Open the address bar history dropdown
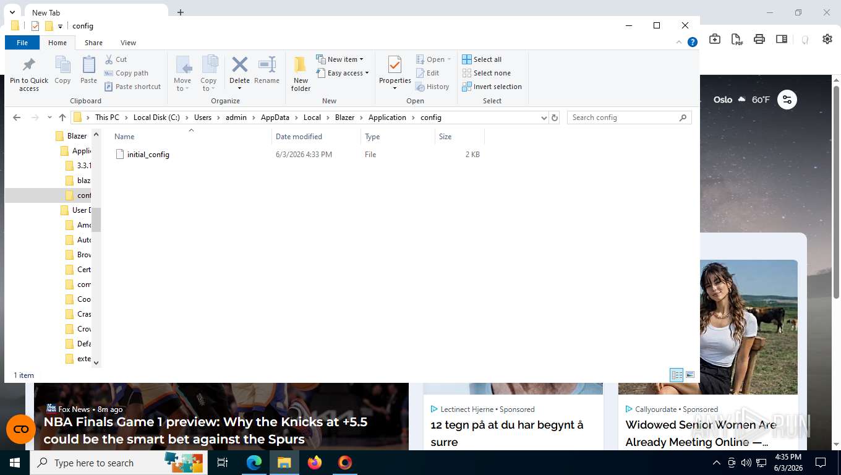Screen dimensions: 841x475 click(544, 118)
